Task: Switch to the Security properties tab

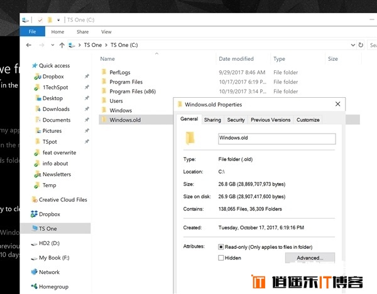Action: (236, 120)
